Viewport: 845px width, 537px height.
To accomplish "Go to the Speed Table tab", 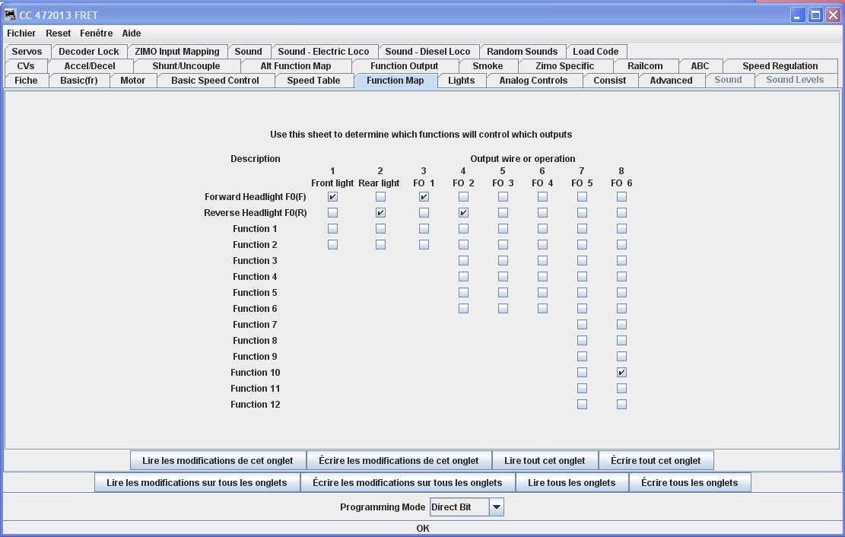I will [x=313, y=81].
